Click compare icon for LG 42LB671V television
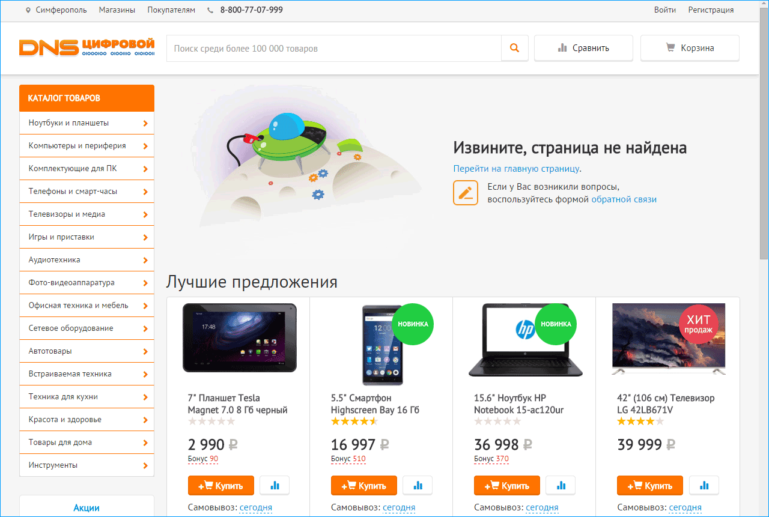 pyautogui.click(x=704, y=485)
